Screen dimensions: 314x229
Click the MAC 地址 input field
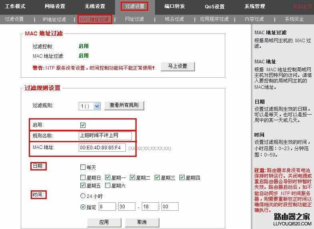tap(102, 147)
